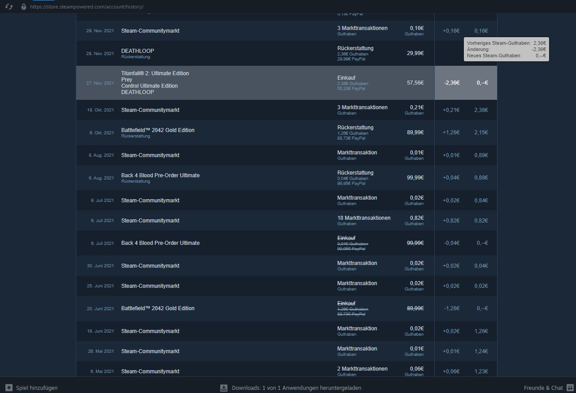
Task: Click Einkauf type in the Titanfall purchase row
Action: (x=346, y=78)
